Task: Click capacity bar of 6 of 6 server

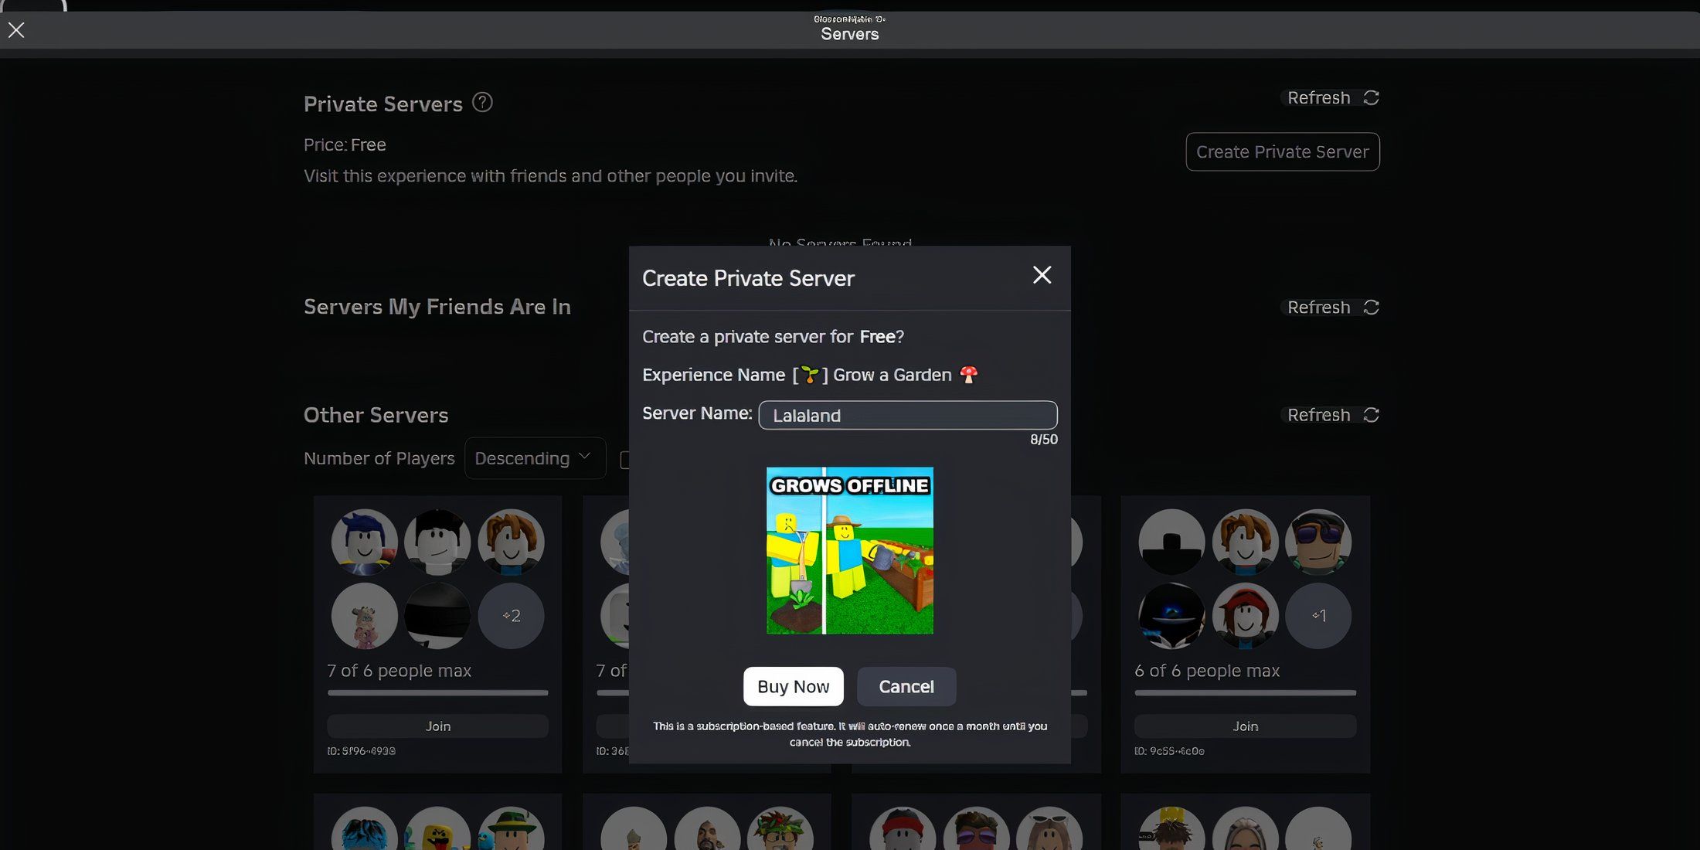Action: tap(1245, 693)
